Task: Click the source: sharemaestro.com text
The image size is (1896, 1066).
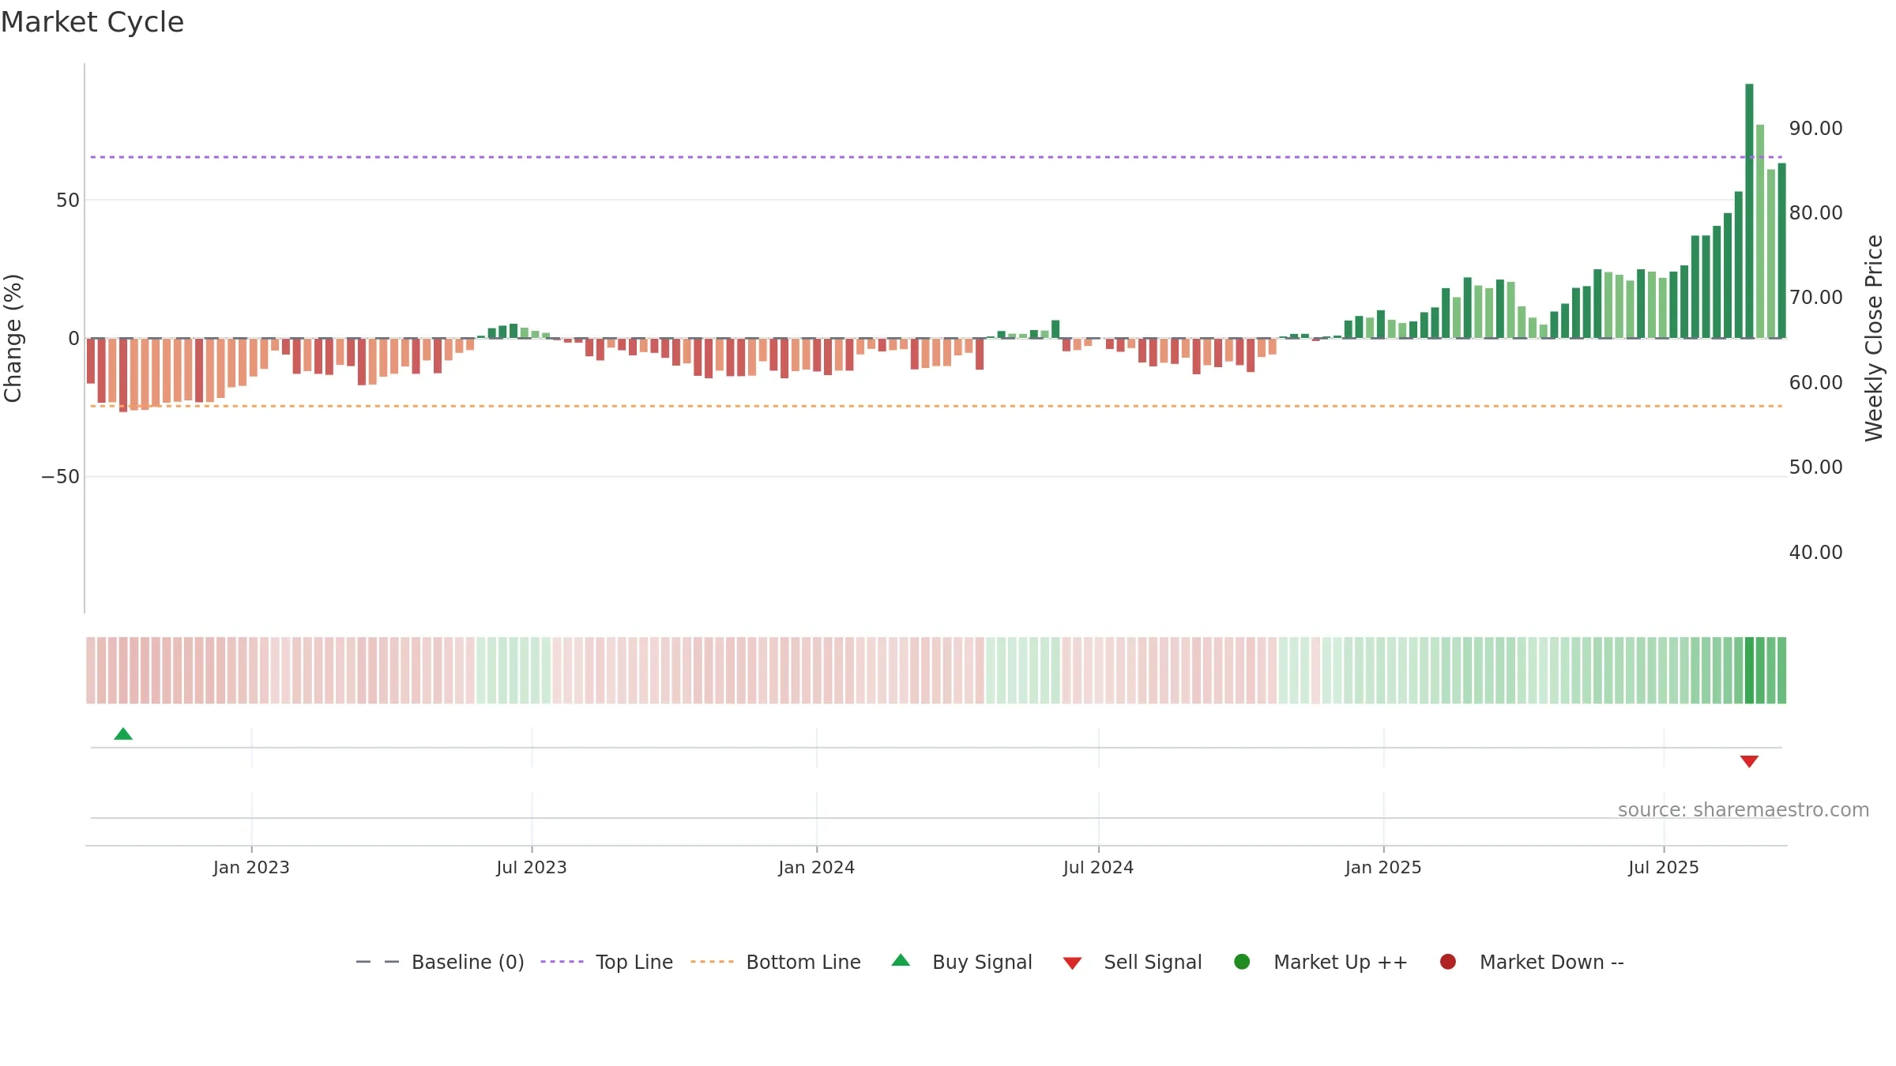Action: pos(1744,810)
